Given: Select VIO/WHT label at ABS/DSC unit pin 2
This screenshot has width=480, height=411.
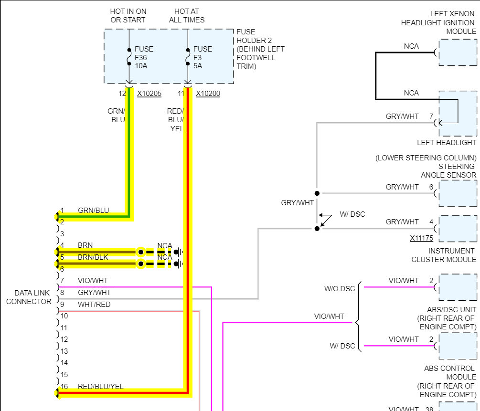Looking at the screenshot, I should click(x=404, y=280).
